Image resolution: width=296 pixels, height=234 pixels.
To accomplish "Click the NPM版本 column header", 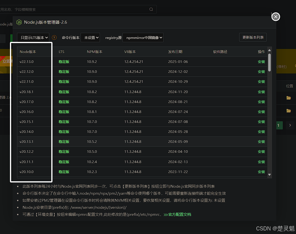I will click(95, 52).
